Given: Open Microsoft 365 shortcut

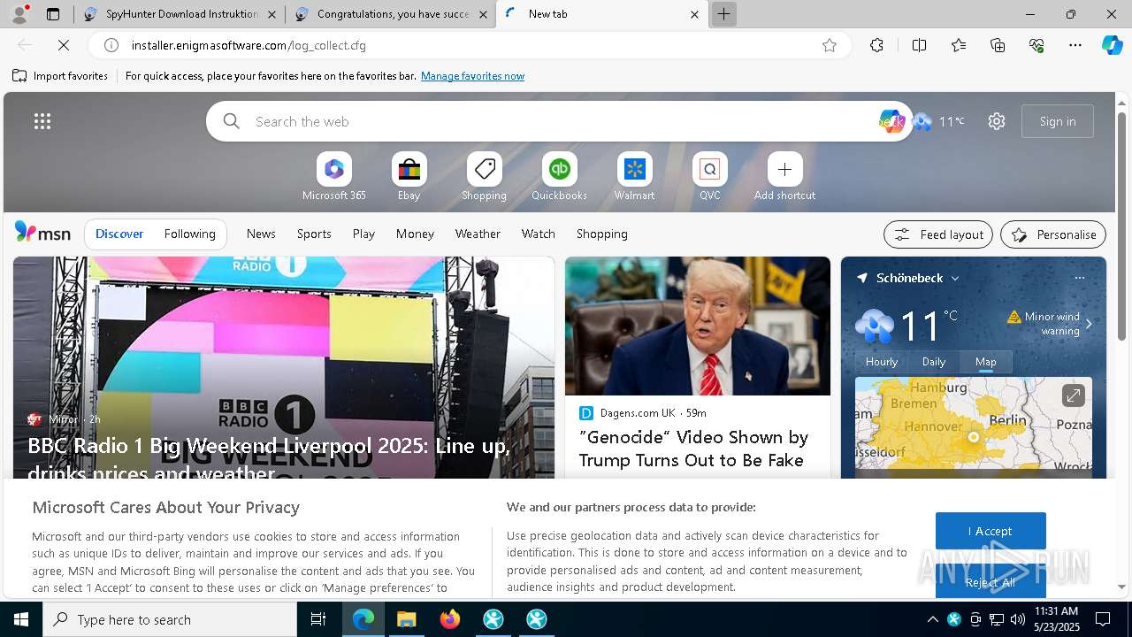Looking at the screenshot, I should click(333, 177).
